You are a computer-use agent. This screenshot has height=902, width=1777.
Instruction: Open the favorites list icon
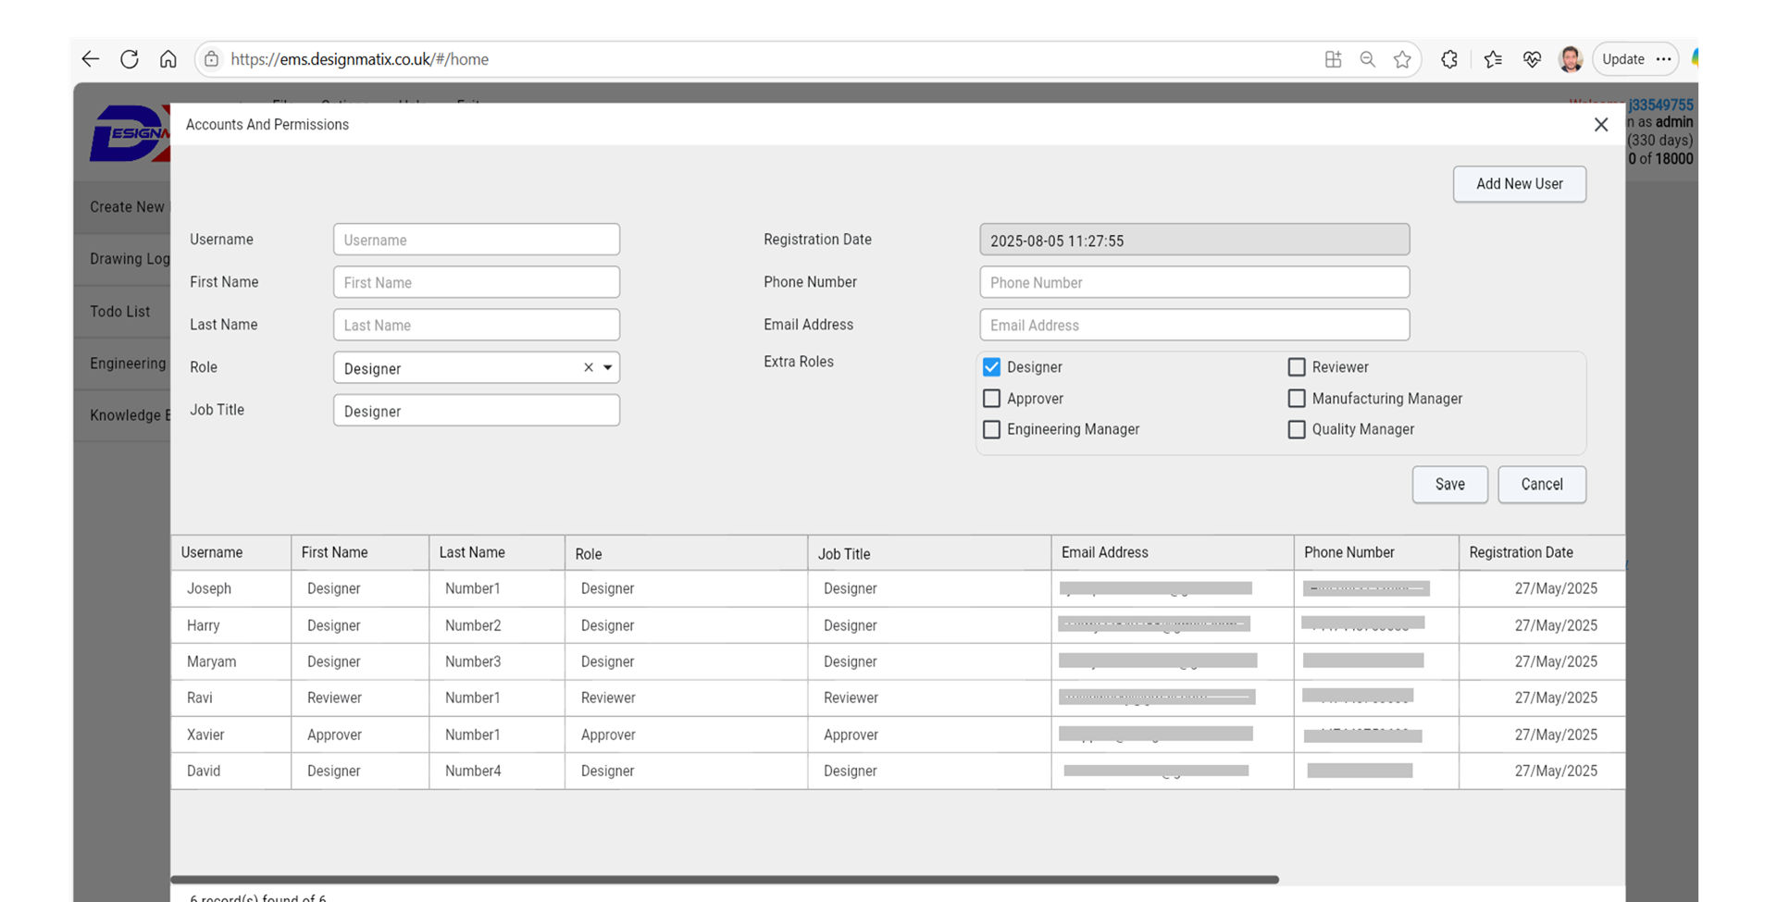coord(1492,59)
